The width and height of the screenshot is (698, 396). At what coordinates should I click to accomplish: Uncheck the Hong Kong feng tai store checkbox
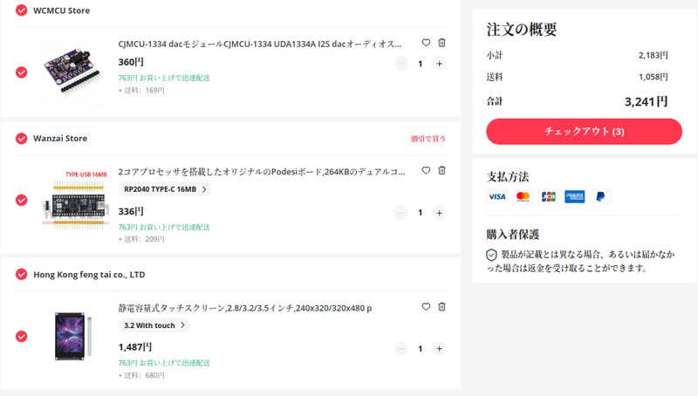click(x=21, y=274)
